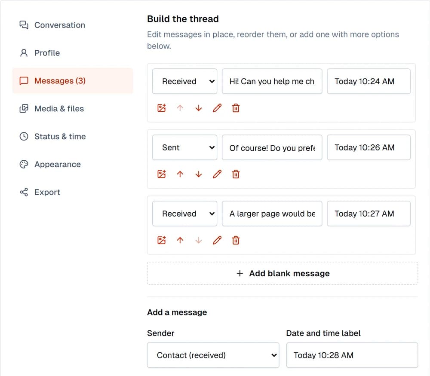Image resolution: width=430 pixels, height=376 pixels.
Task: Edit the 10:27 AM message with pencil
Action: [217, 240]
